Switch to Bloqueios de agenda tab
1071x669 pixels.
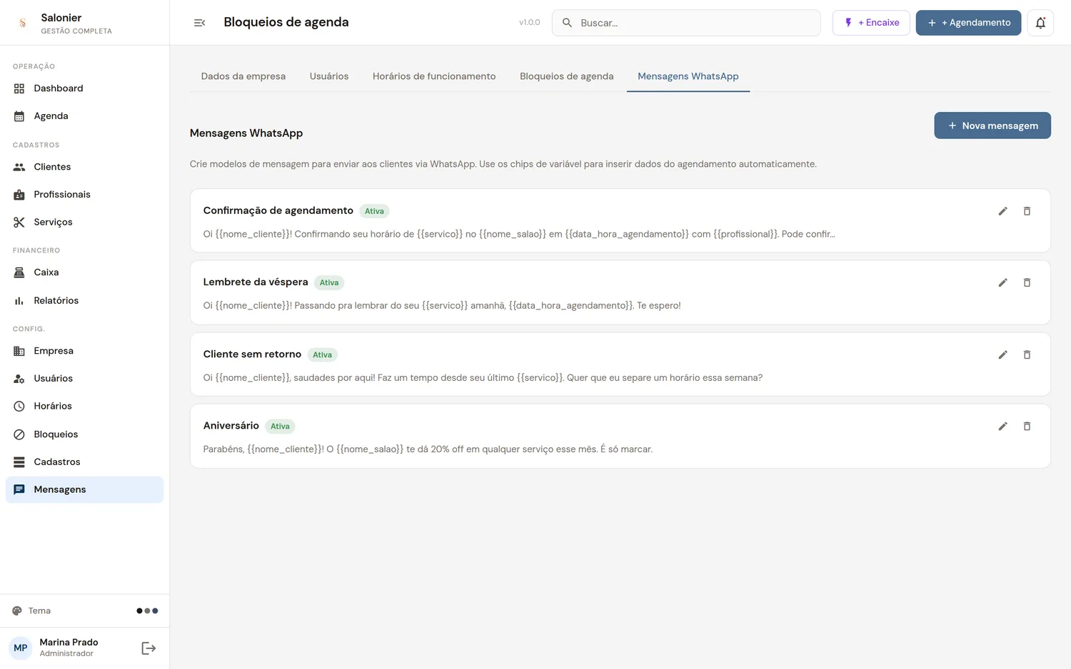click(x=567, y=76)
